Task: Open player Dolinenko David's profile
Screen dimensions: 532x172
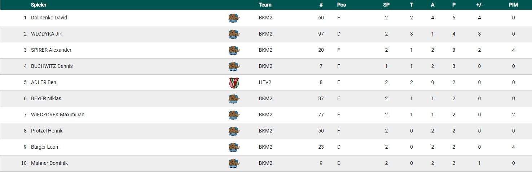Action: 49,18
